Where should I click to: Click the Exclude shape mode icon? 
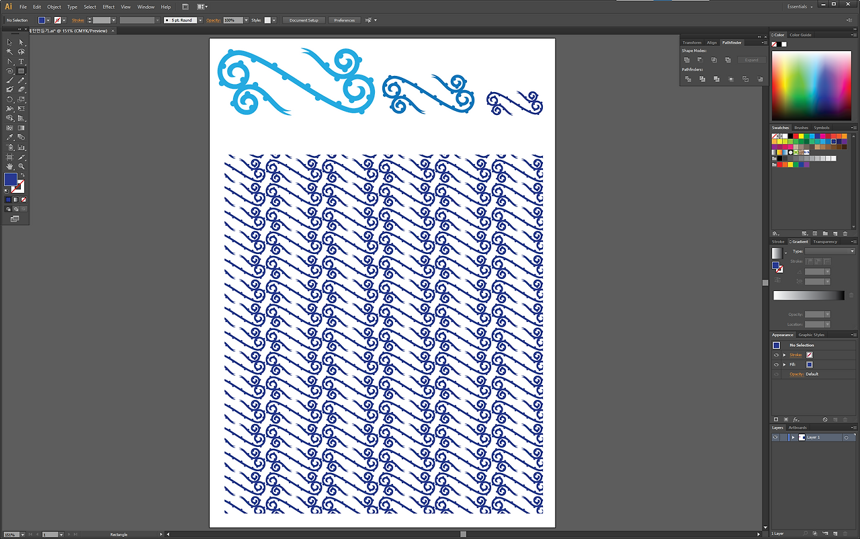[728, 60]
